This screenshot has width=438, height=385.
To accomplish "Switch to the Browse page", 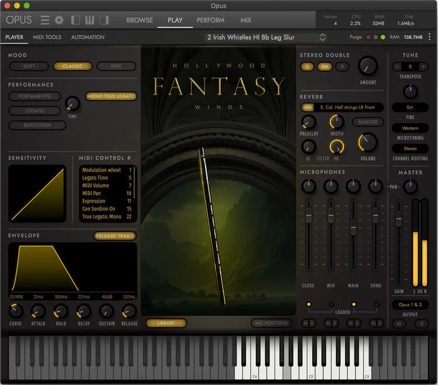I will coord(140,20).
